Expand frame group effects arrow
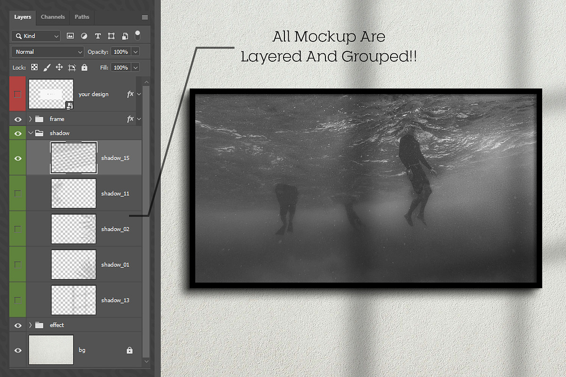The image size is (566, 377). click(x=139, y=119)
